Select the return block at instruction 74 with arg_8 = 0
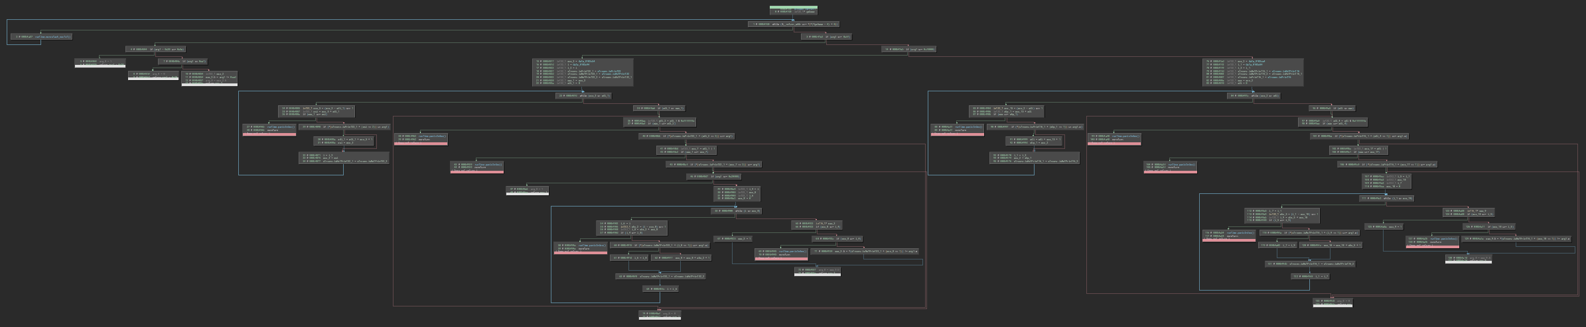The width and height of the screenshot is (1586, 327). pos(660,316)
